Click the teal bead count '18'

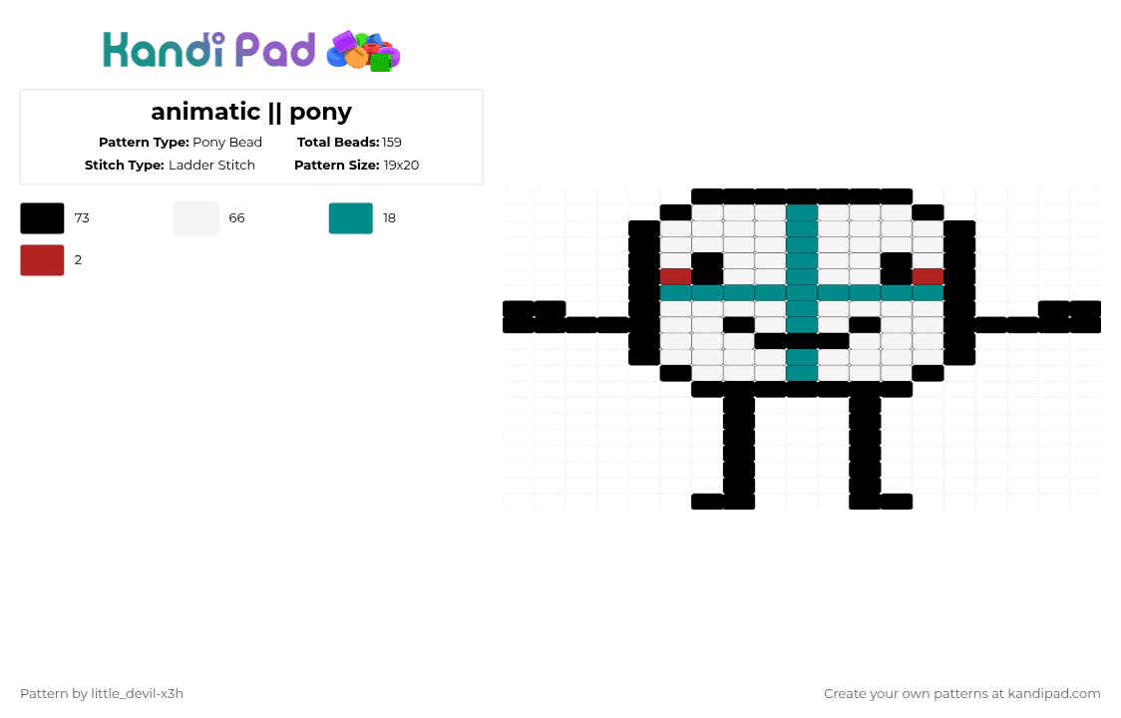click(389, 218)
